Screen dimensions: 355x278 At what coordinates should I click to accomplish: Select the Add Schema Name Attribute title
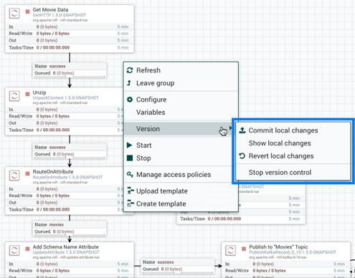(x=66, y=246)
